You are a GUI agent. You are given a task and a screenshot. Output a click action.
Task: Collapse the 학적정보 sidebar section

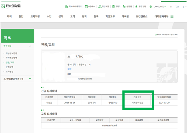tap(30, 46)
